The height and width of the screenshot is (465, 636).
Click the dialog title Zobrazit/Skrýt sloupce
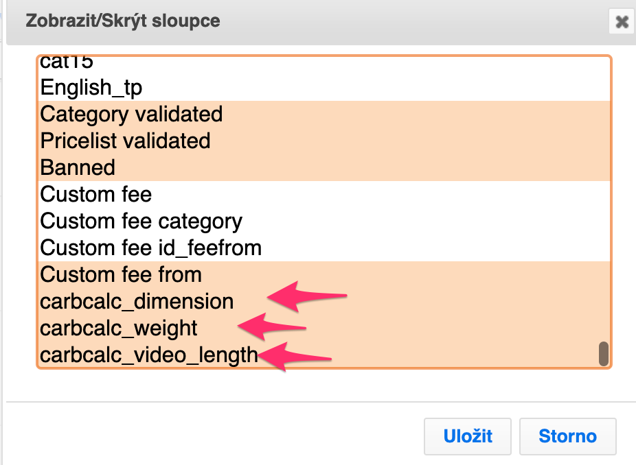pos(123,21)
